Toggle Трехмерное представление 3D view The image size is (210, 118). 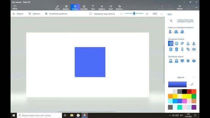(x=102, y=14)
